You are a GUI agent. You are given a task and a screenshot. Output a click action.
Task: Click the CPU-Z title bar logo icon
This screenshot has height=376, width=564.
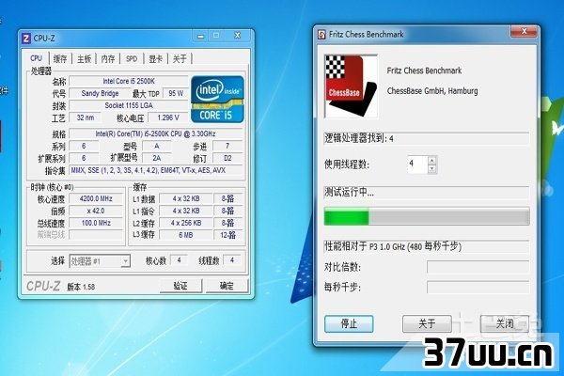26,39
